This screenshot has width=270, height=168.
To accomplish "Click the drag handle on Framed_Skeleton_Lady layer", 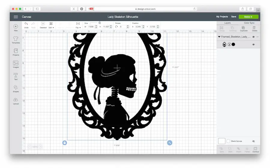I will tap(258, 37).
